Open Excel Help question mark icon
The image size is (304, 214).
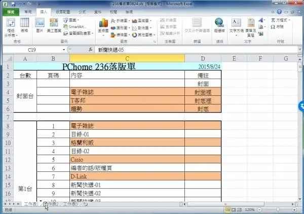point(279,12)
